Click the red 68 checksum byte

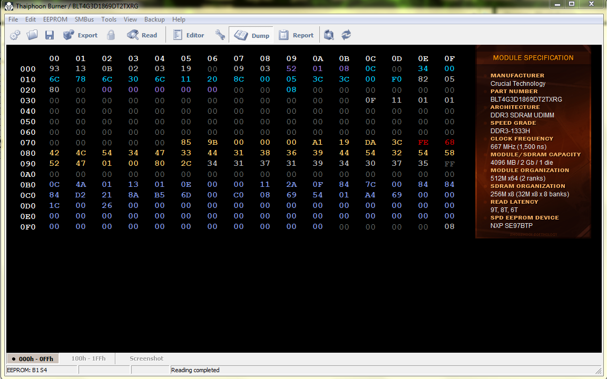pos(449,142)
